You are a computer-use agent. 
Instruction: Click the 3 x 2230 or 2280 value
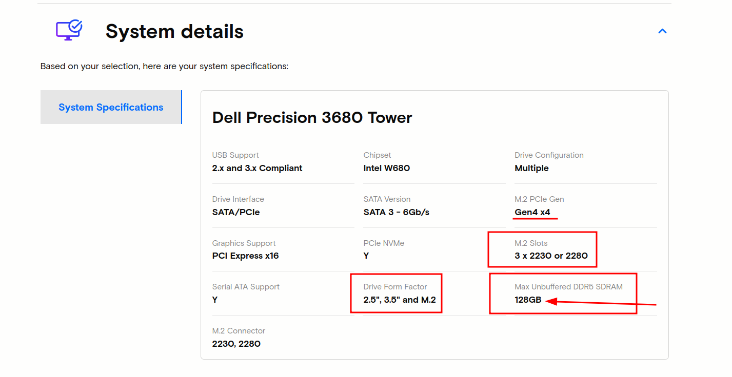coord(551,256)
